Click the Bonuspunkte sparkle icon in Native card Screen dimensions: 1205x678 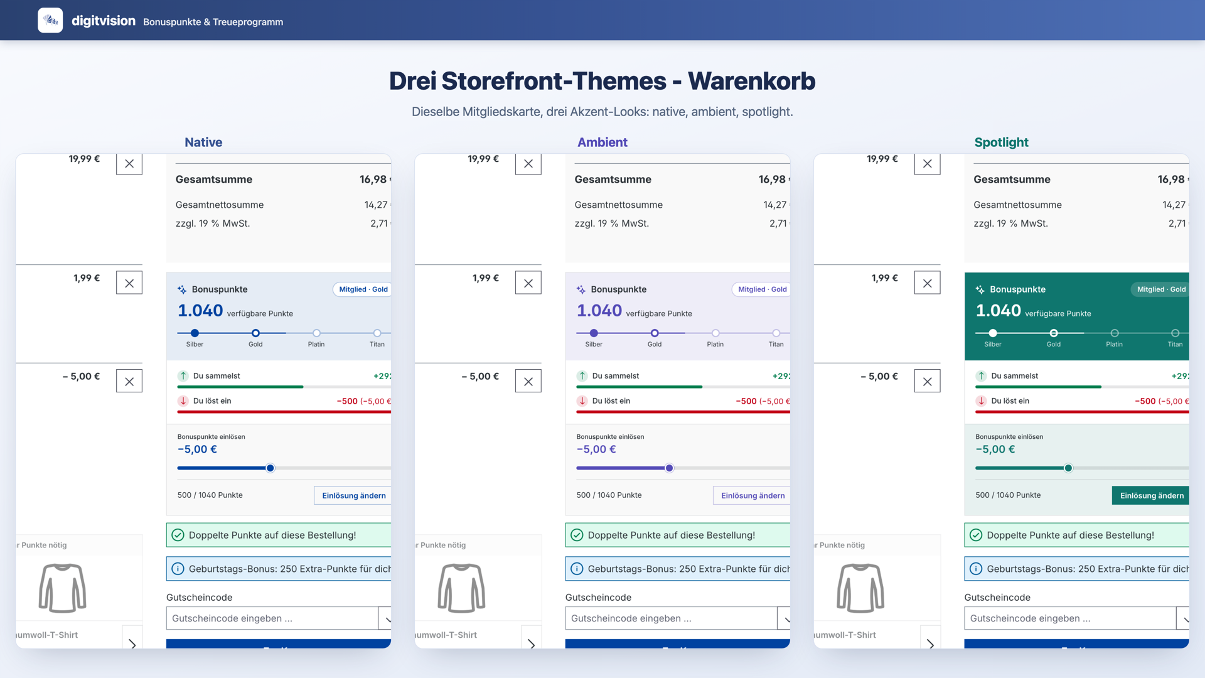pos(182,289)
